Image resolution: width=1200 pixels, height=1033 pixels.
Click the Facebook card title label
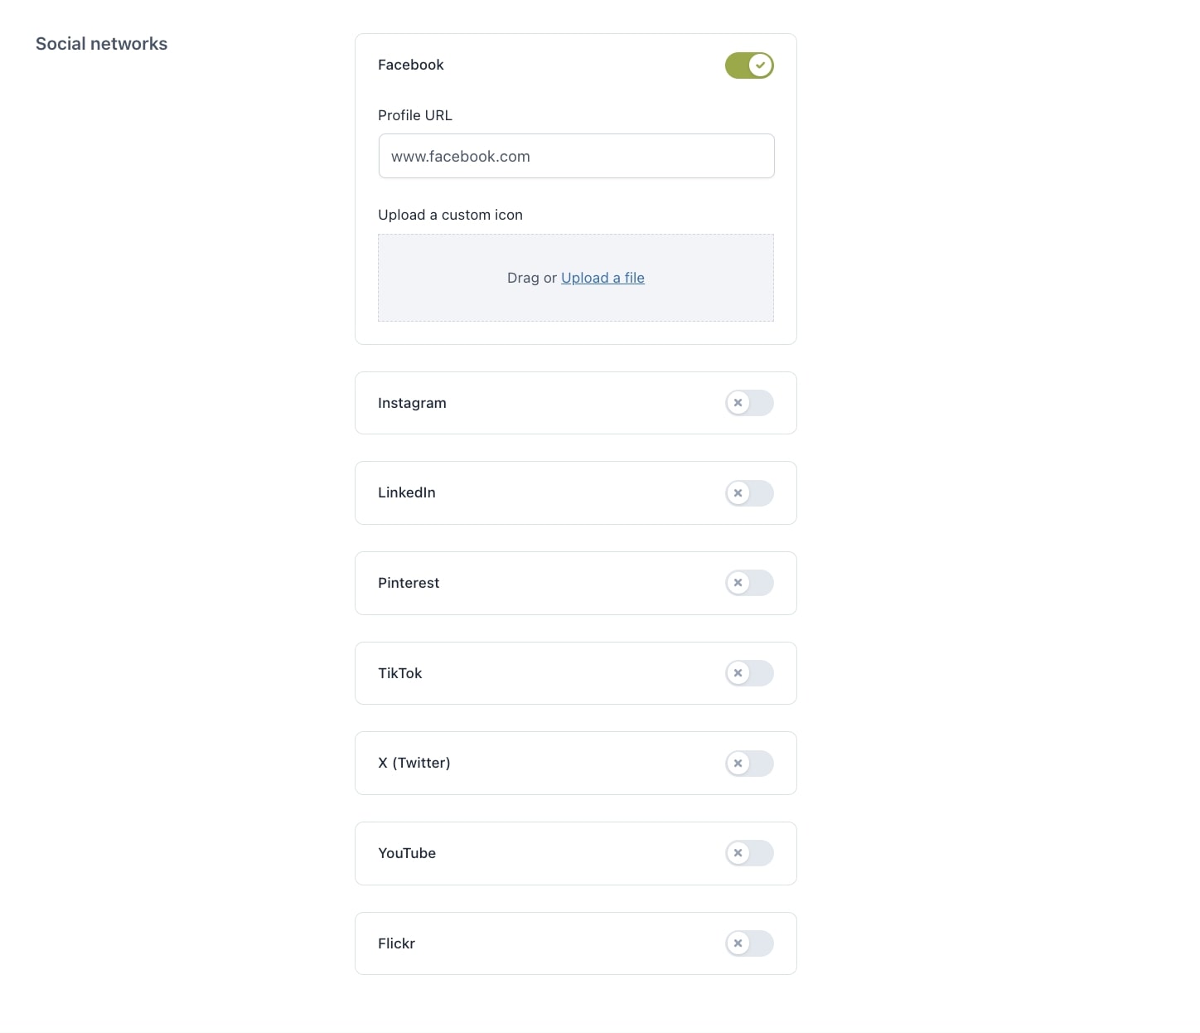[x=411, y=65]
